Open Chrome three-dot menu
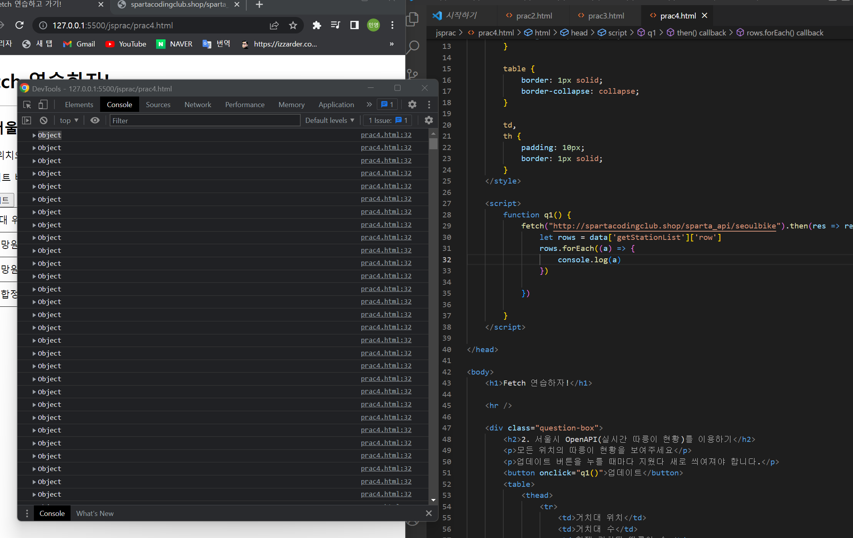This screenshot has width=853, height=538. [x=392, y=25]
